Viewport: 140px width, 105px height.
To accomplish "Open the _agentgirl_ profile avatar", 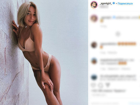I will tap(94, 5).
